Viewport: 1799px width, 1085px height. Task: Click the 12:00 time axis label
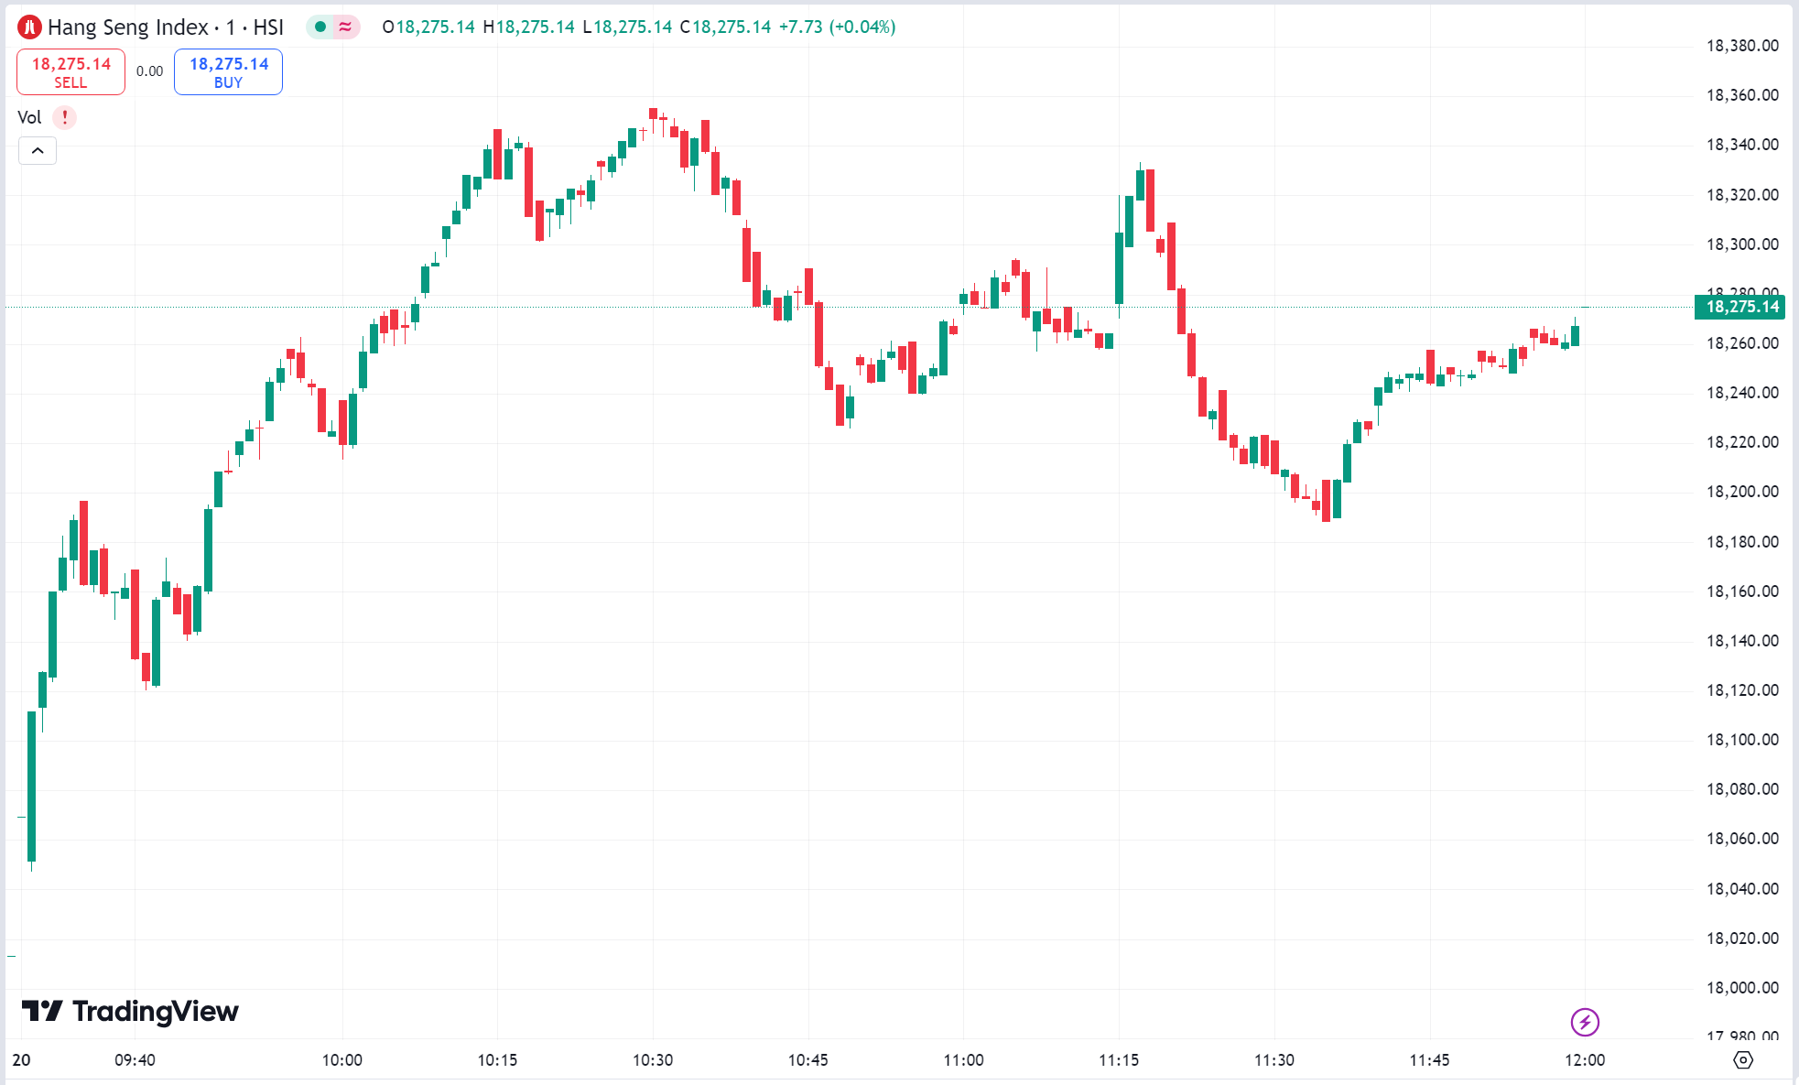1585,1059
